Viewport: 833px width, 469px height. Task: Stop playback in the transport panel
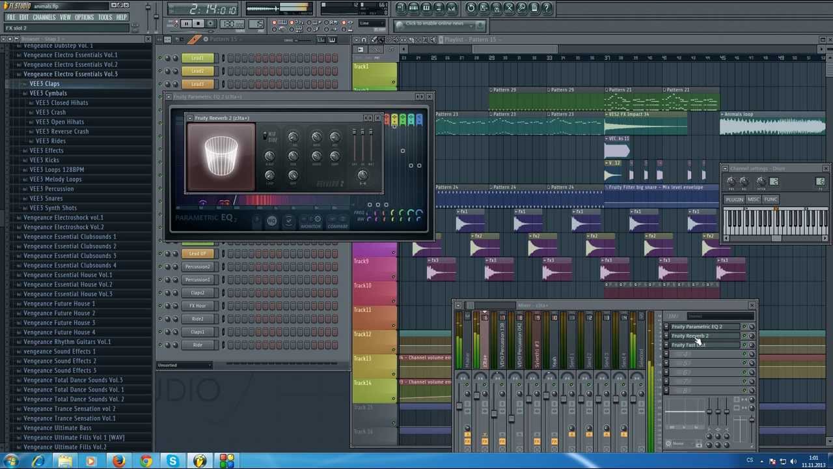pos(198,24)
